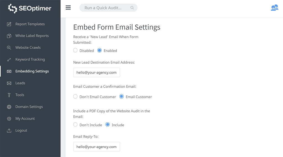
Task: Select Don't Email Customer option
Action: click(x=75, y=97)
